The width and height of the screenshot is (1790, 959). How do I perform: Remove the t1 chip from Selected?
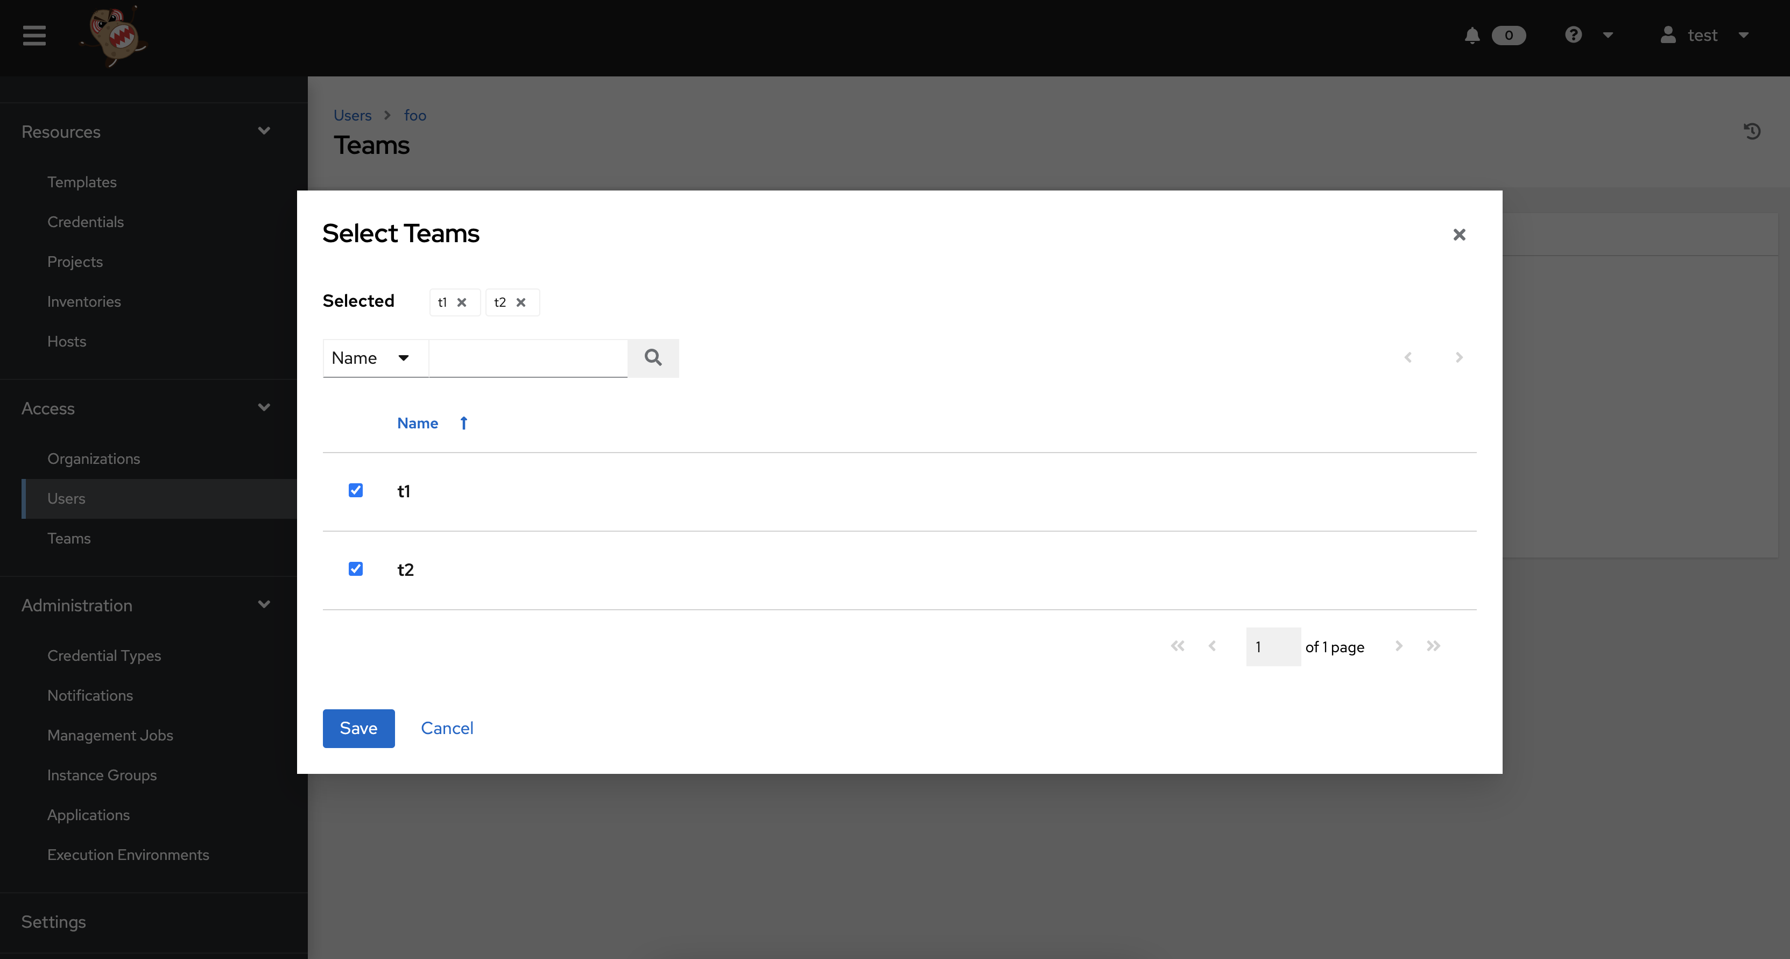tap(461, 302)
